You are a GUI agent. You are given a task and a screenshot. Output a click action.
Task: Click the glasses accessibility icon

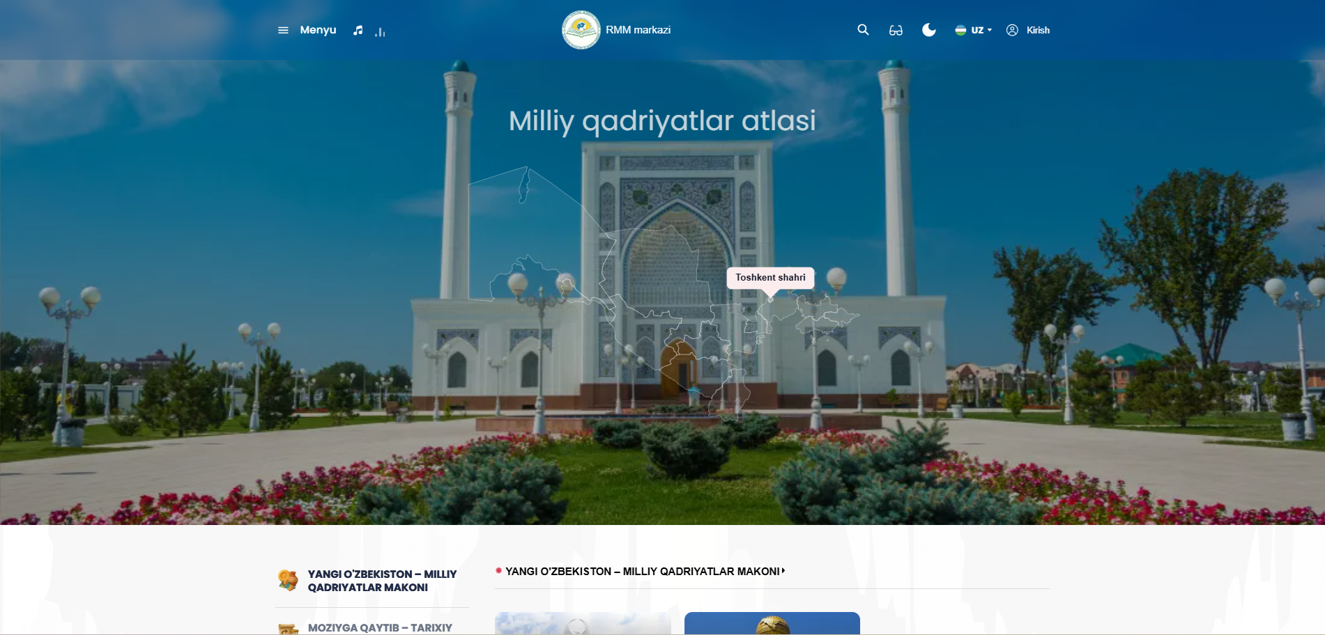(x=896, y=30)
